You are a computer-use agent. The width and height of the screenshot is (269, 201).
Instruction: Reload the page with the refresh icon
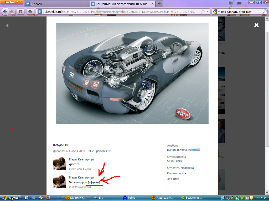(x=20, y=12)
